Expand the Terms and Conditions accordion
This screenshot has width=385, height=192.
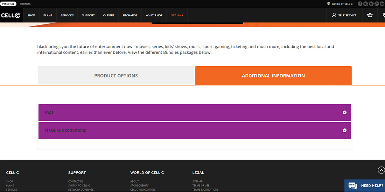(195, 131)
